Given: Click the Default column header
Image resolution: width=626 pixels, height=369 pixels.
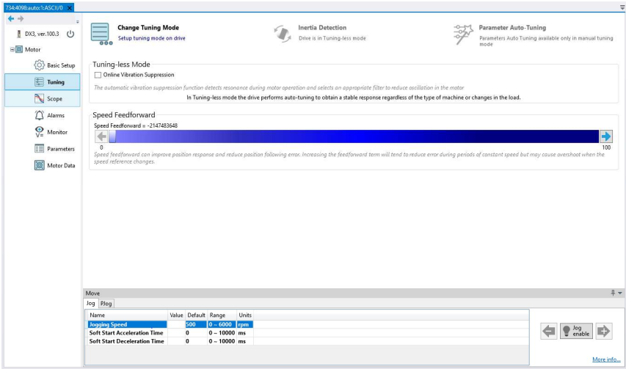Looking at the screenshot, I should (x=196, y=315).
